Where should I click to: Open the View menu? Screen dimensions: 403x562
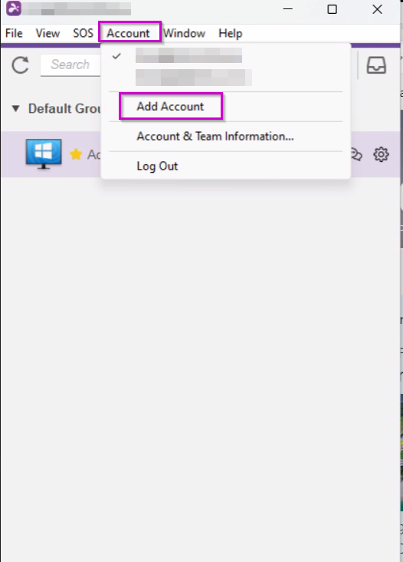(x=48, y=33)
